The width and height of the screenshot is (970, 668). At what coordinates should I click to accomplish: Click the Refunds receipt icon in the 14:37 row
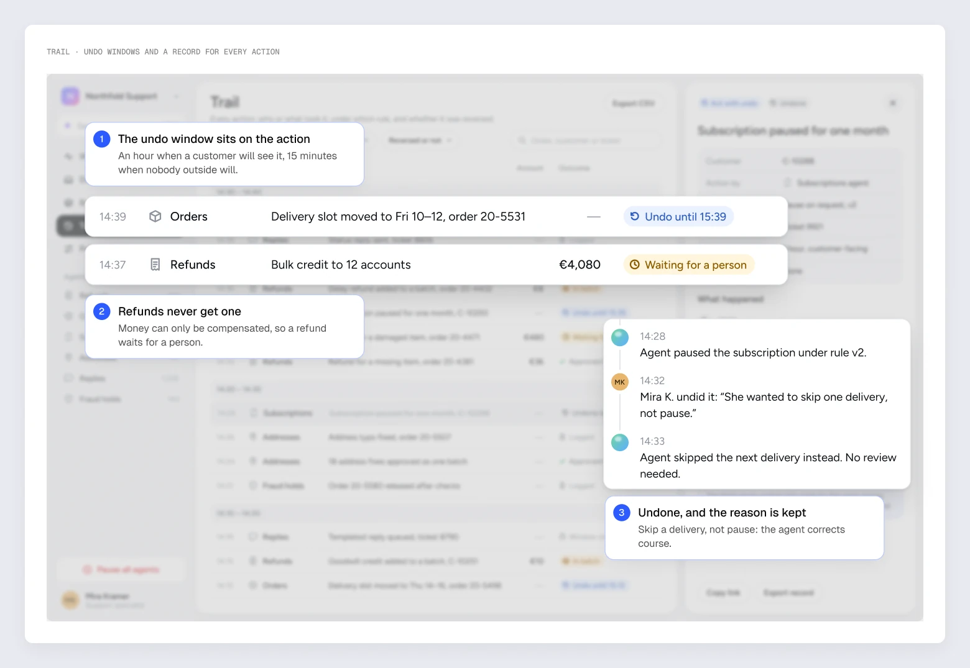[155, 265]
